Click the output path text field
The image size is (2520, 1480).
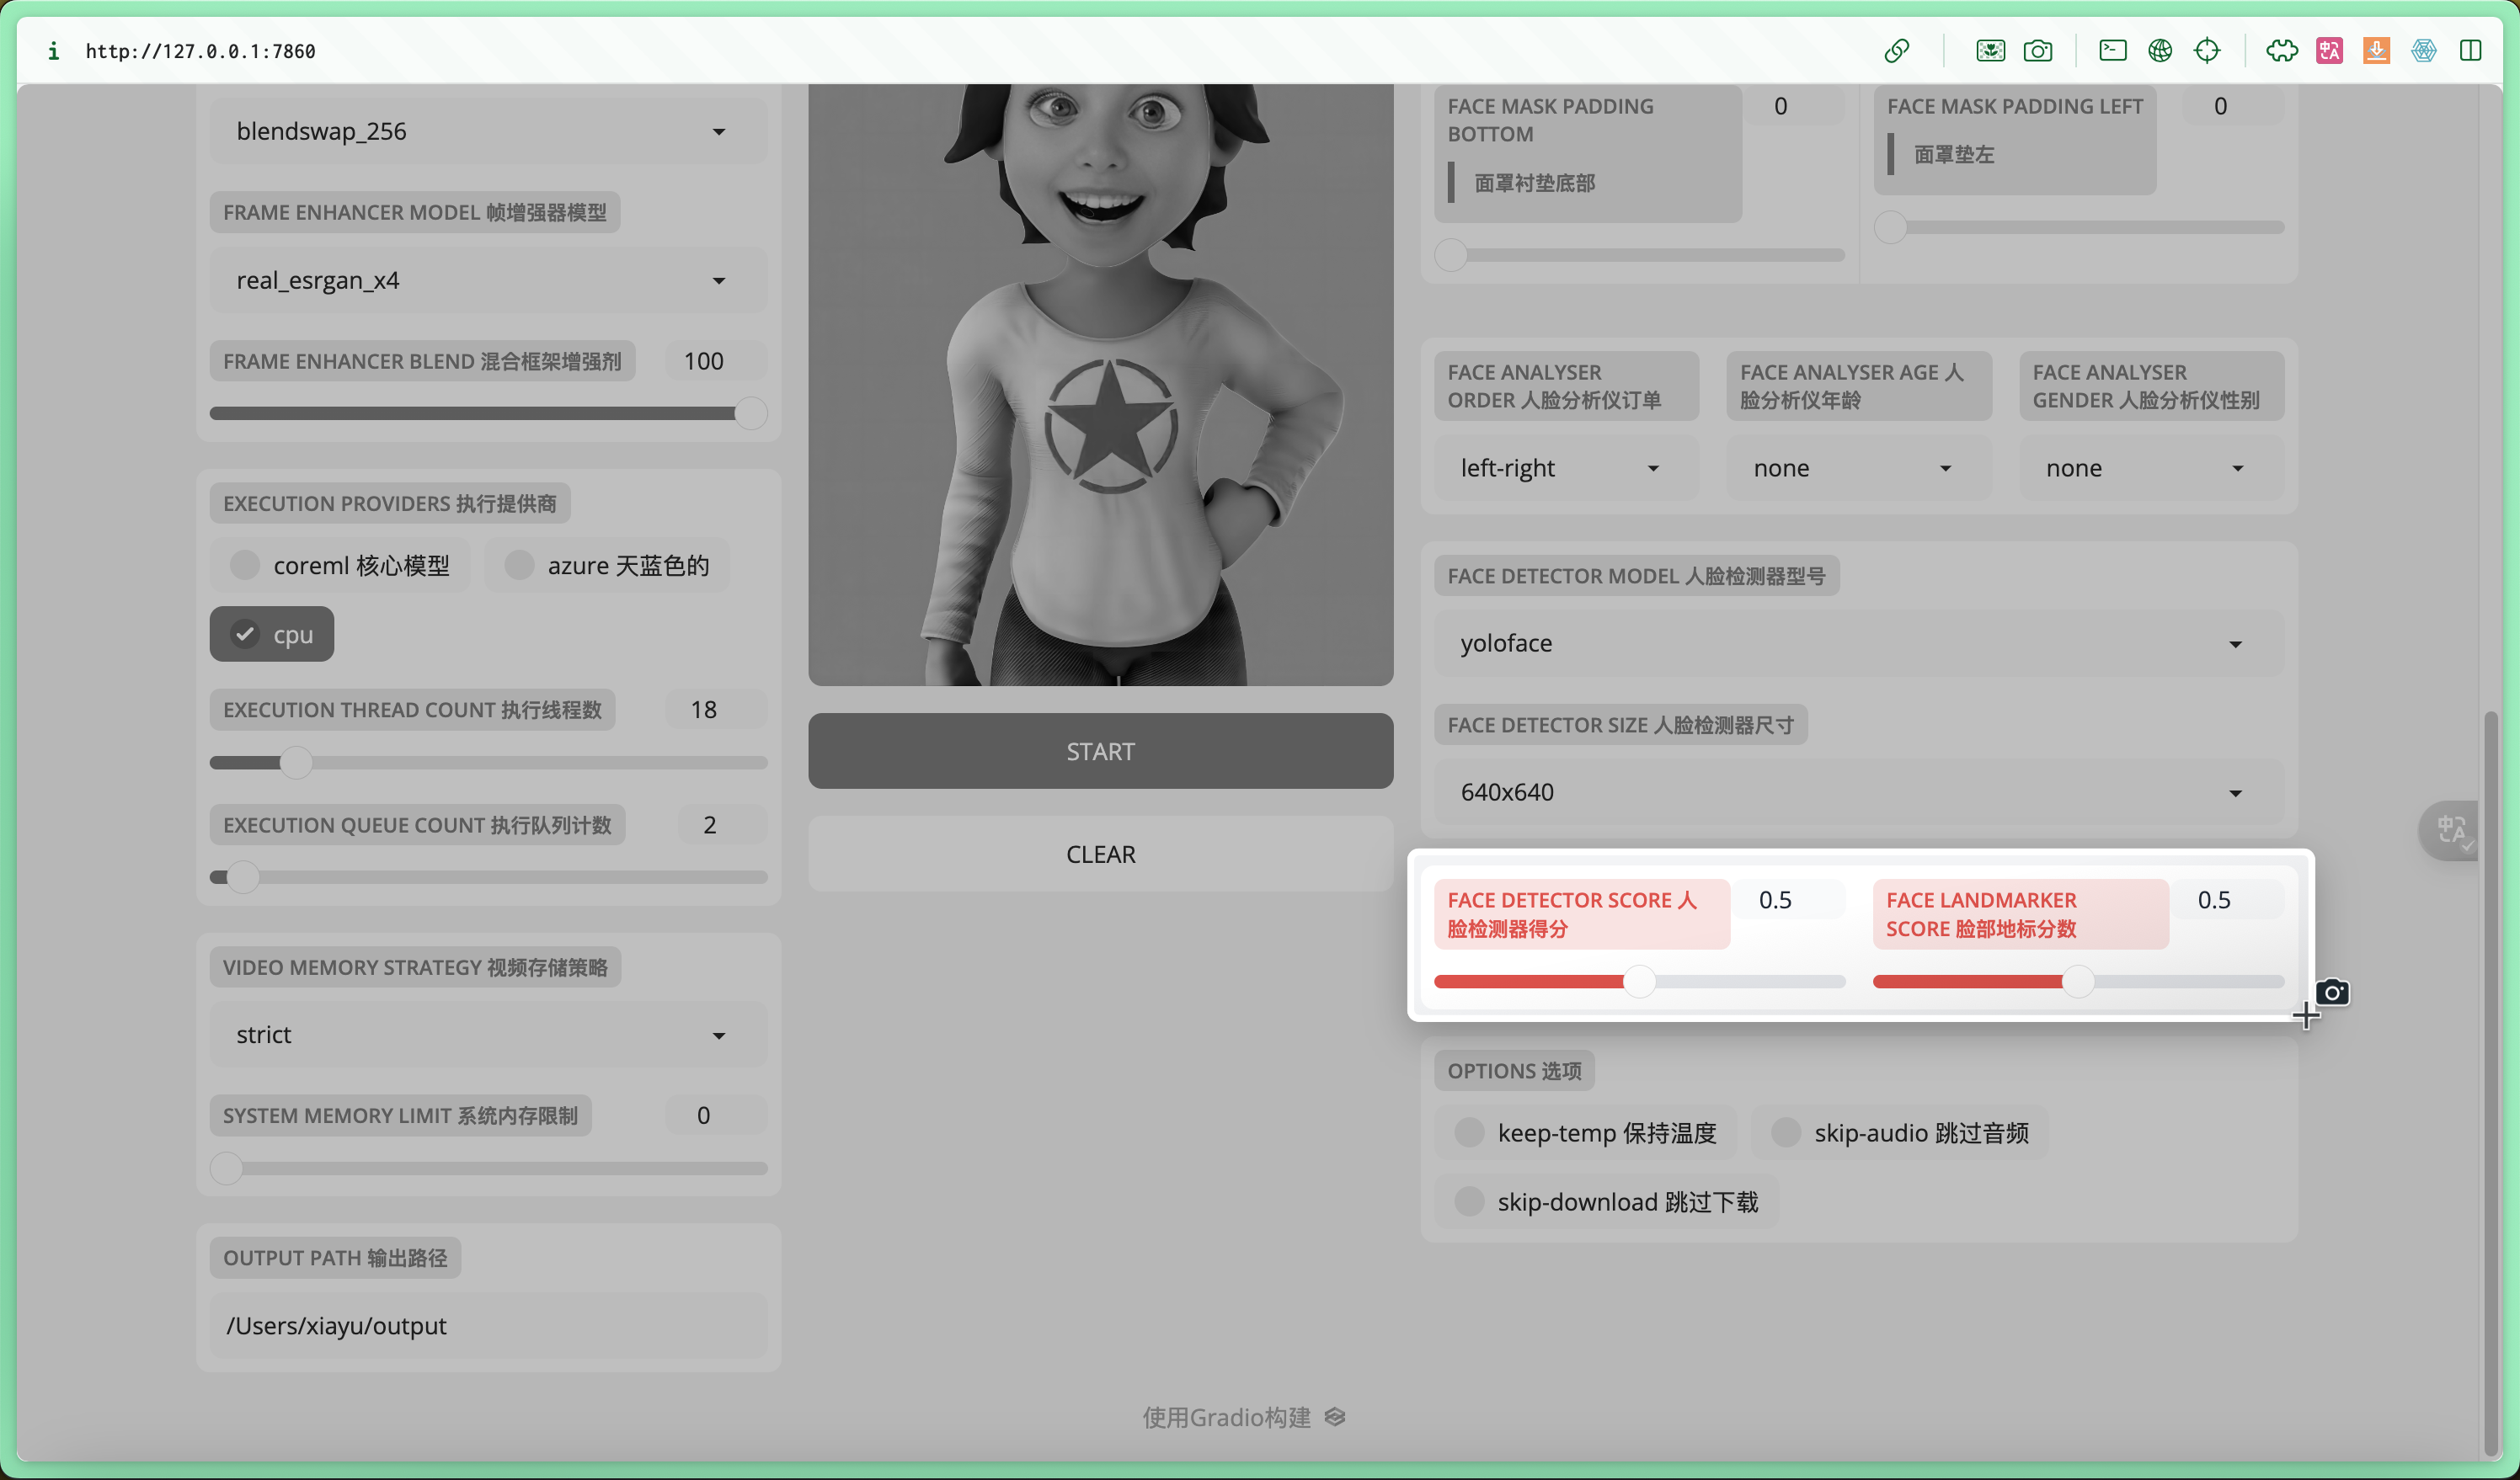click(488, 1325)
